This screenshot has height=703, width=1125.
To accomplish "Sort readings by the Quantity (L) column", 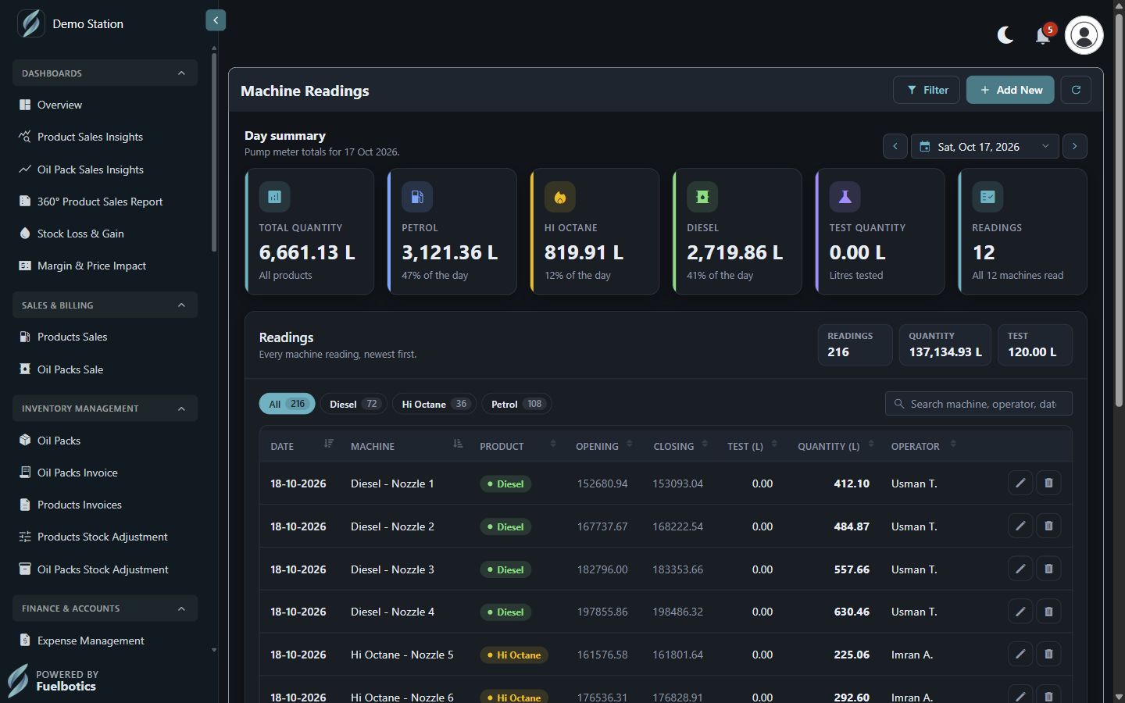I will tap(871, 444).
